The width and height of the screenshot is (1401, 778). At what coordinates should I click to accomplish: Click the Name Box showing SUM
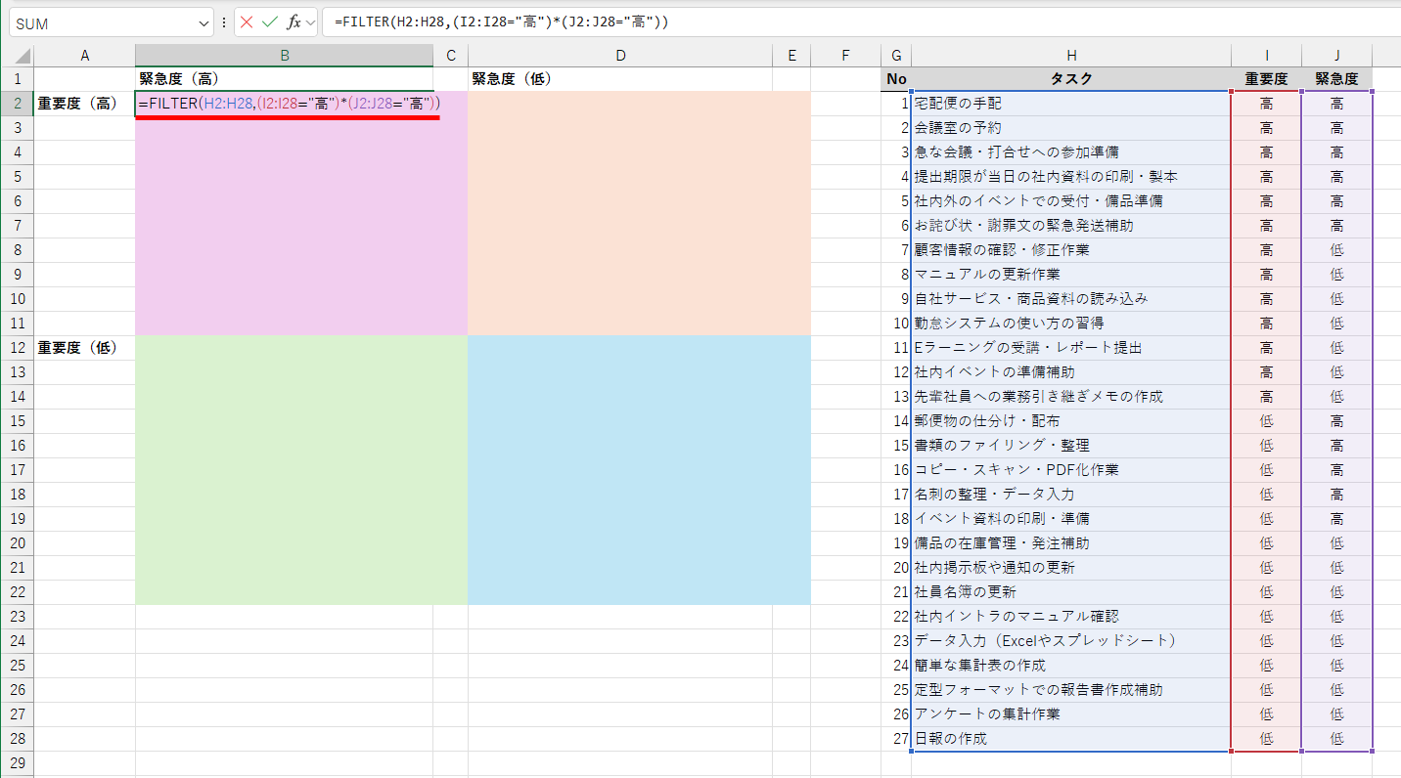[x=98, y=22]
